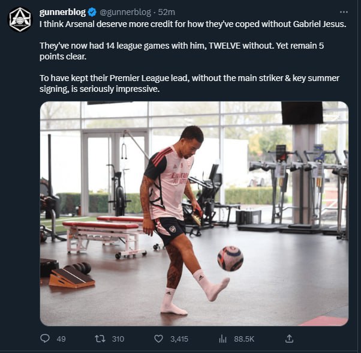Image resolution: width=361 pixels, height=353 pixels.
Task: Click the retweet arrows icon
Action: pos(100,339)
